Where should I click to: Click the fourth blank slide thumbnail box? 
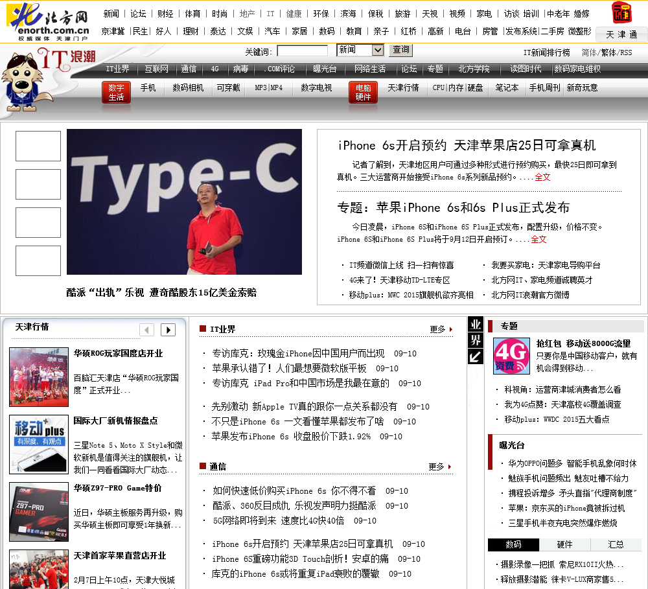[x=38, y=261]
